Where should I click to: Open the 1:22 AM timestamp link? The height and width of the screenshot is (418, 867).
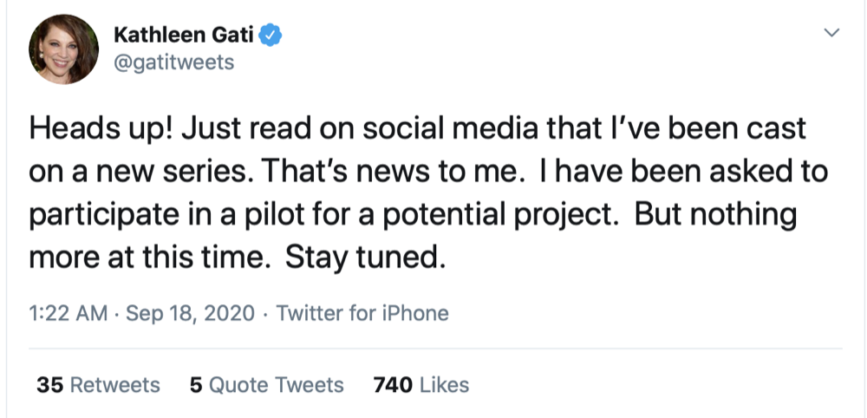[x=68, y=312]
